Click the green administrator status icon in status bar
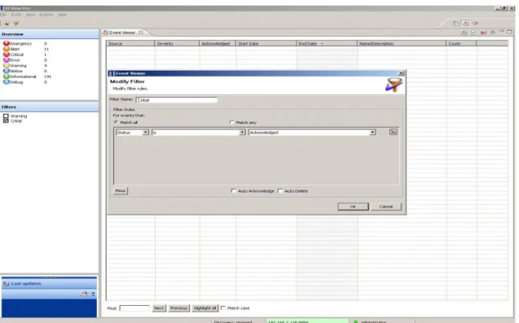Image resolution: width=519 pixels, height=323 pixels. pyautogui.click(x=355, y=321)
